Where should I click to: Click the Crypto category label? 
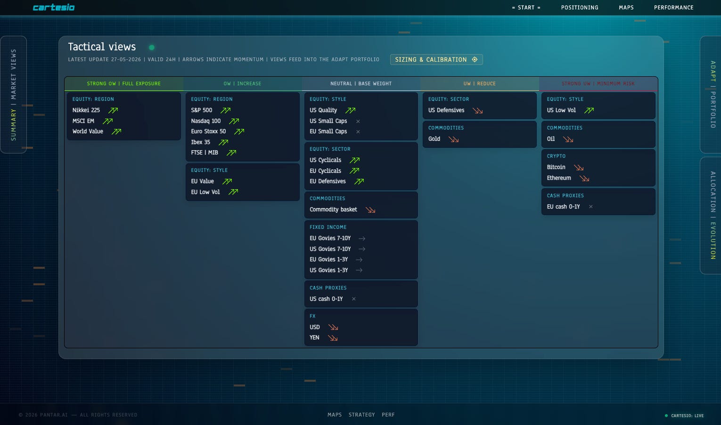pos(556,156)
